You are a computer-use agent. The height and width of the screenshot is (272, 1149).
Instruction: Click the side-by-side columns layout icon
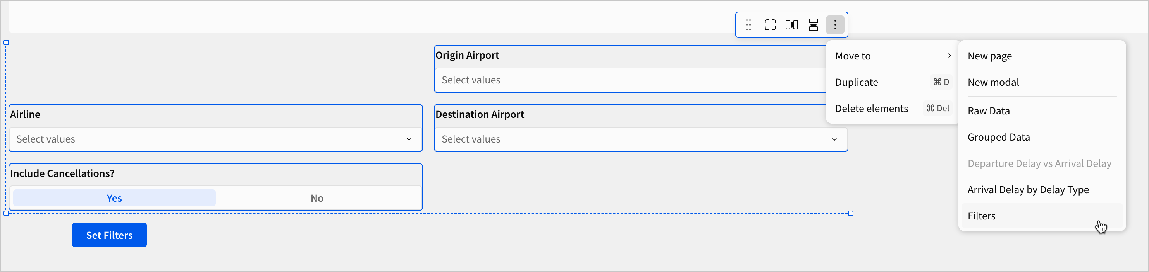pyautogui.click(x=792, y=25)
